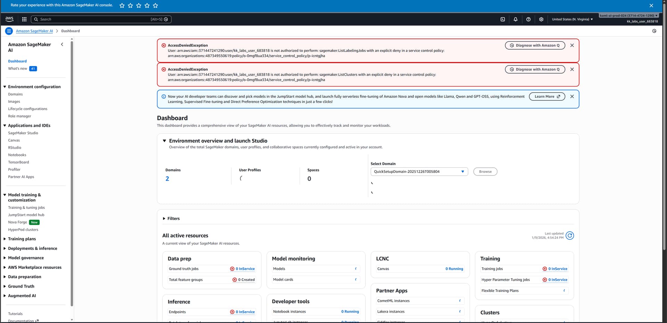Collapse the Applications and IDEs section
The height and width of the screenshot is (323, 667).
[5, 126]
